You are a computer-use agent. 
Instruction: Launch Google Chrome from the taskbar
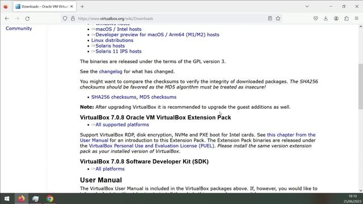(x=50, y=199)
